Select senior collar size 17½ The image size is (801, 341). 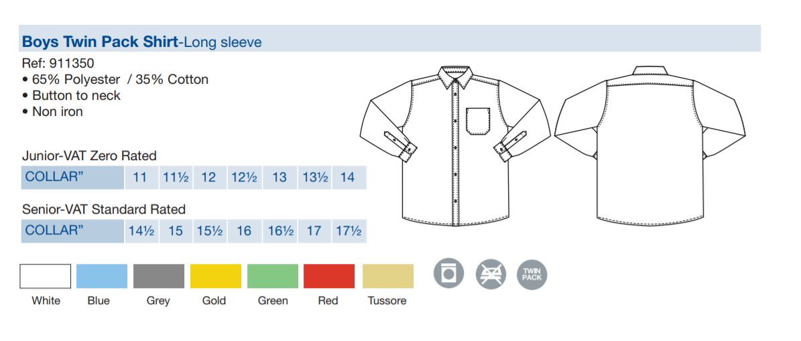pyautogui.click(x=349, y=230)
